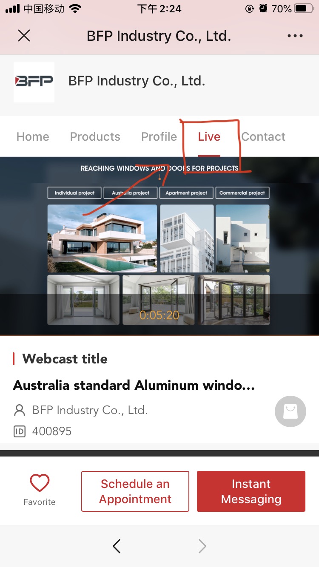Click Schedule an Appointment button

coord(135,491)
